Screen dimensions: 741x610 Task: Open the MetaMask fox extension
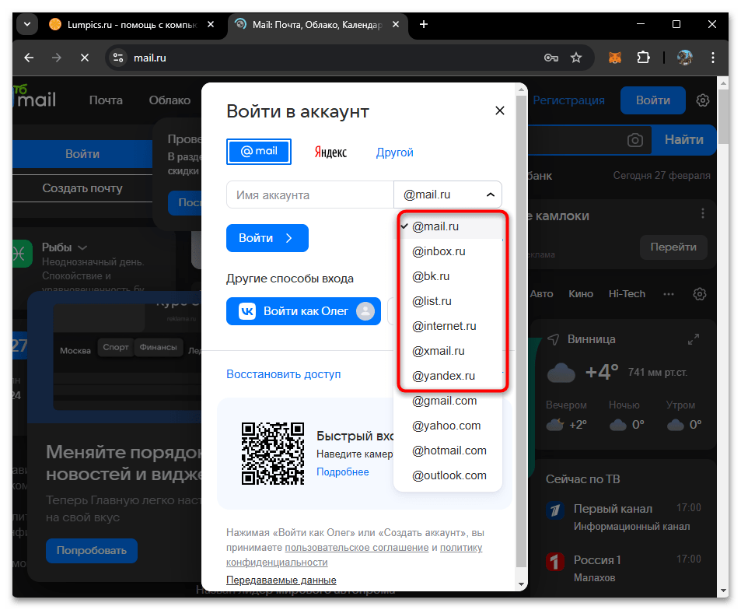[x=615, y=58]
